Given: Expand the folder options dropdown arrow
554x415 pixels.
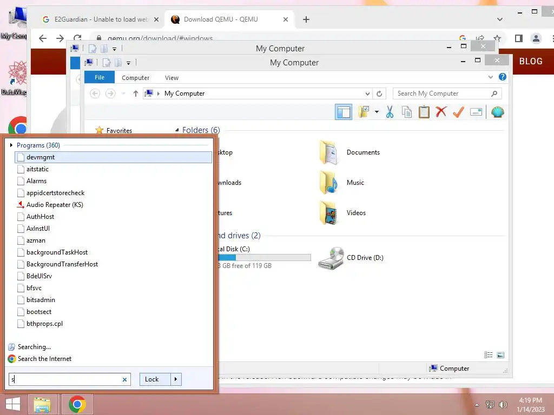Looking at the screenshot, I should (x=377, y=112).
